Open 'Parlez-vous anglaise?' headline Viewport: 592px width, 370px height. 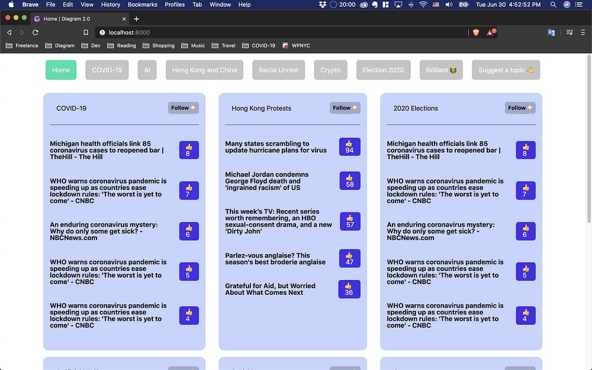pos(275,259)
